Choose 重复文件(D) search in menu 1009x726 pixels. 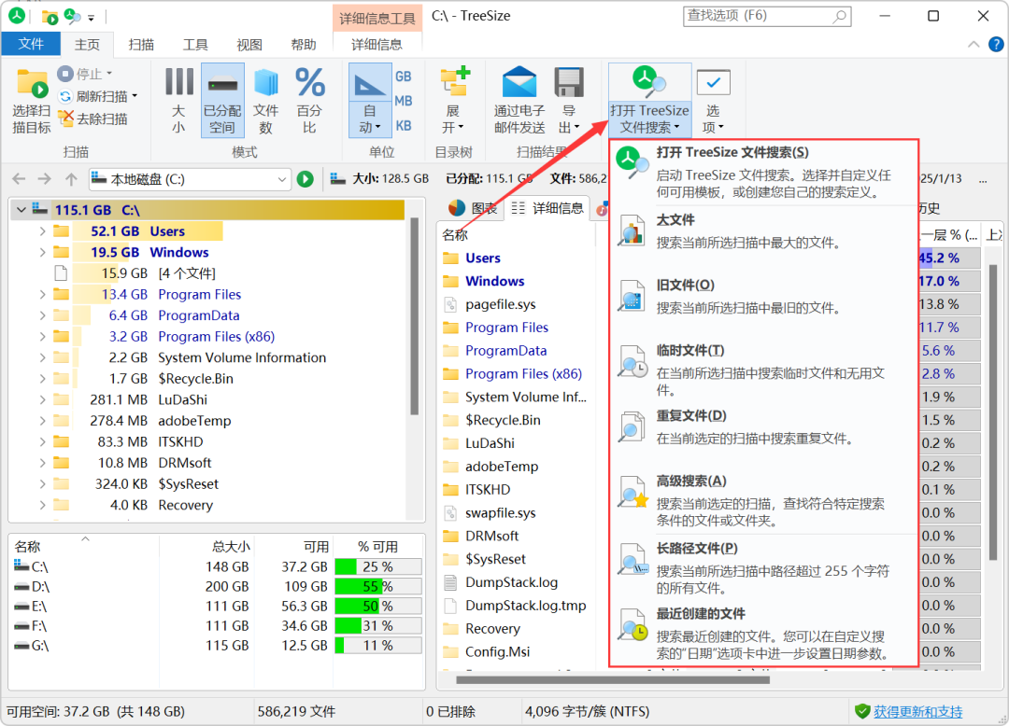click(x=764, y=426)
